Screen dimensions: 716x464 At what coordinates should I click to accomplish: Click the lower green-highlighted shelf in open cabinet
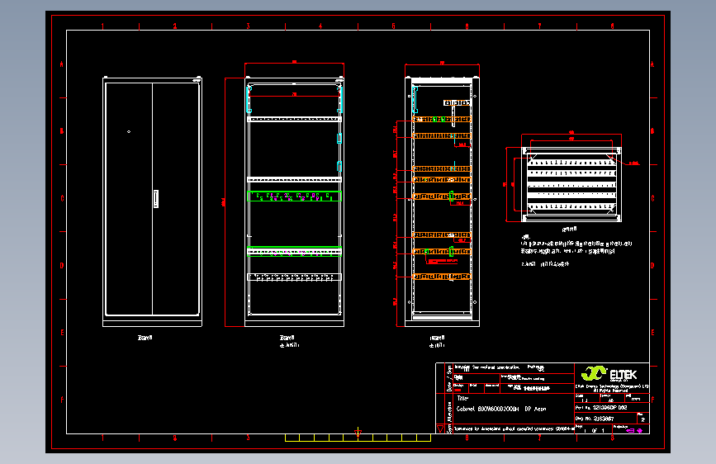[x=294, y=252]
